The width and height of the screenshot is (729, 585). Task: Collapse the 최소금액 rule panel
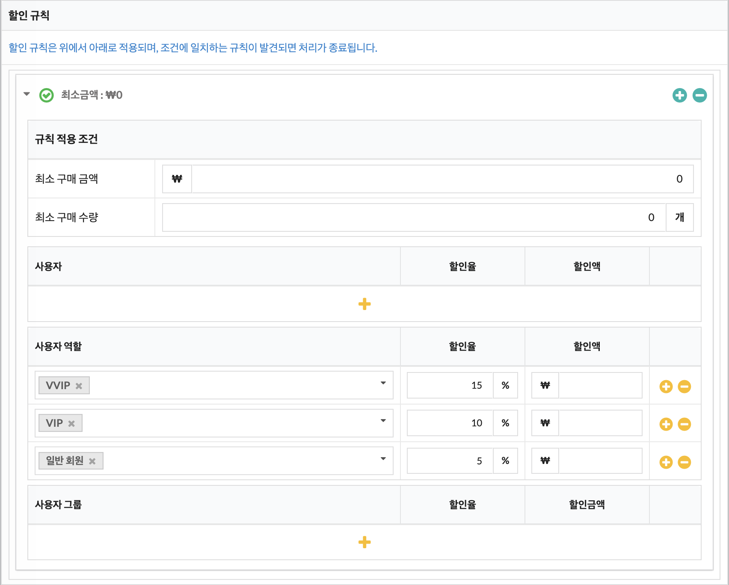(x=27, y=94)
